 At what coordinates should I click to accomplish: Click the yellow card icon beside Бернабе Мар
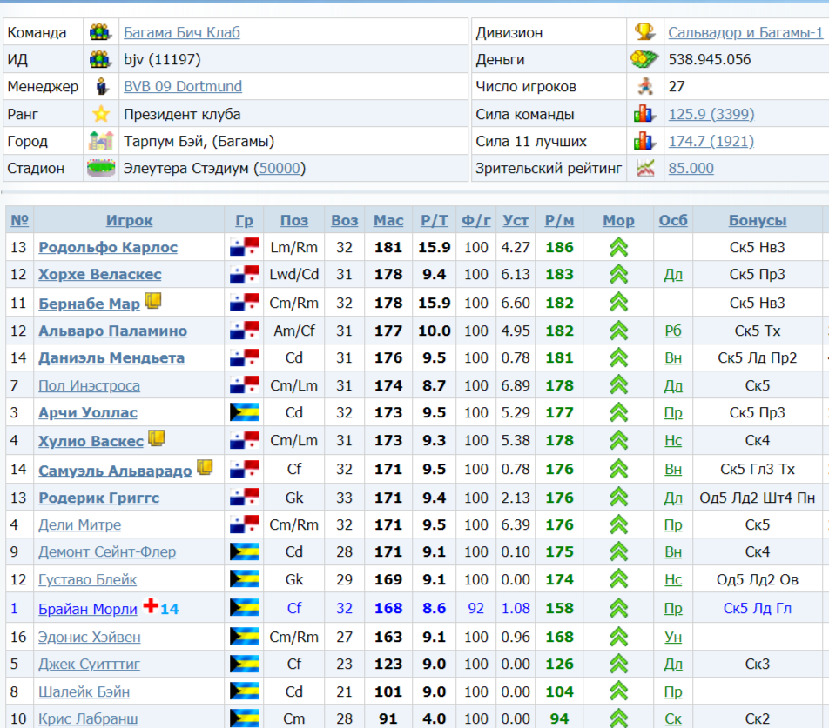pyautogui.click(x=153, y=301)
